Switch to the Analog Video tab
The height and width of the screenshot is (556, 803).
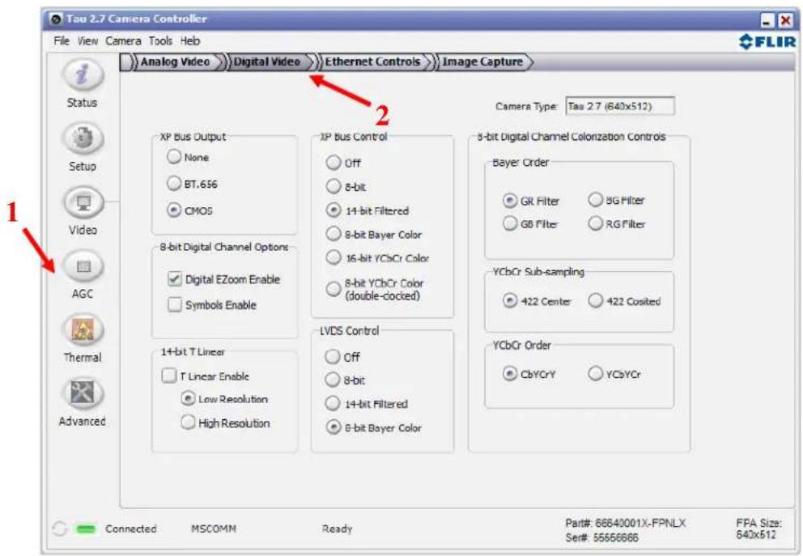175,62
